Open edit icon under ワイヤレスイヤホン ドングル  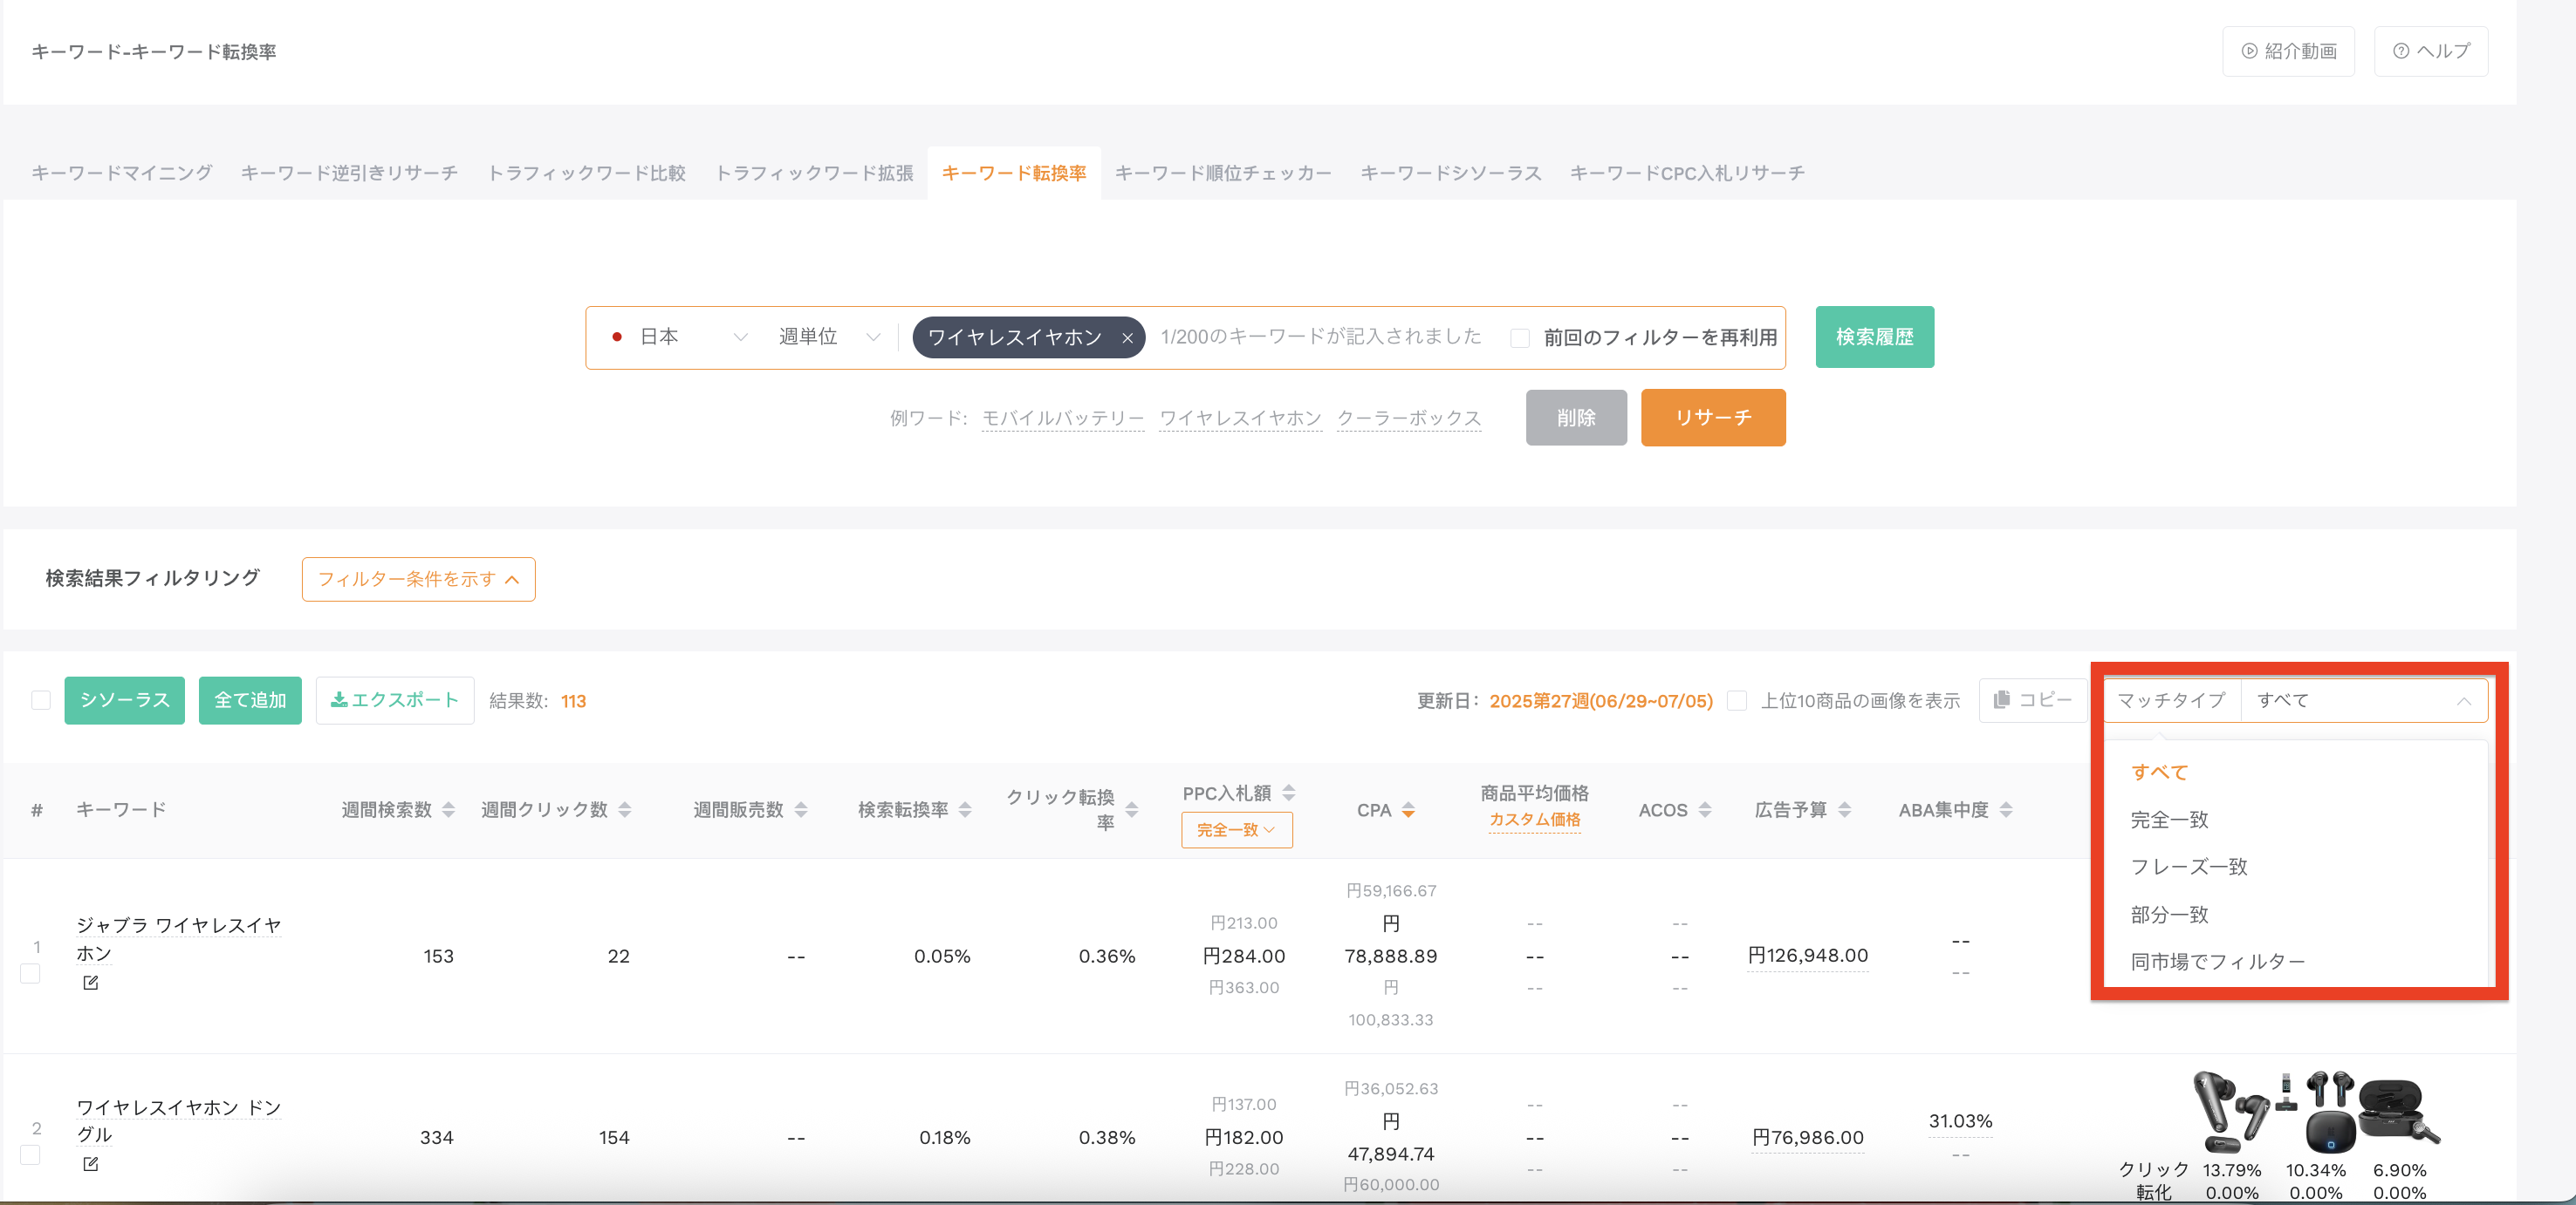coord(90,1164)
